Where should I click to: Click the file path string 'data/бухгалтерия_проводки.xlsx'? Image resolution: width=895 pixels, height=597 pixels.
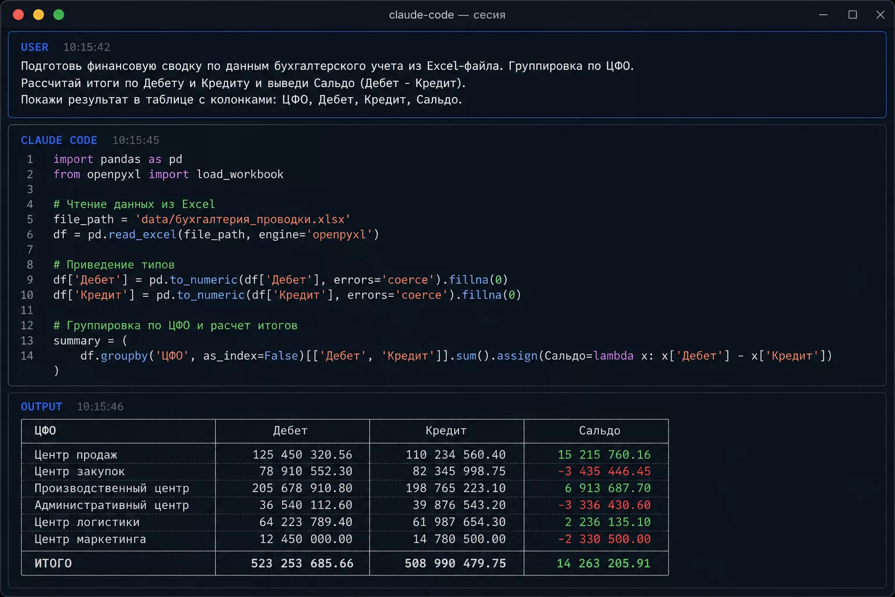point(242,220)
